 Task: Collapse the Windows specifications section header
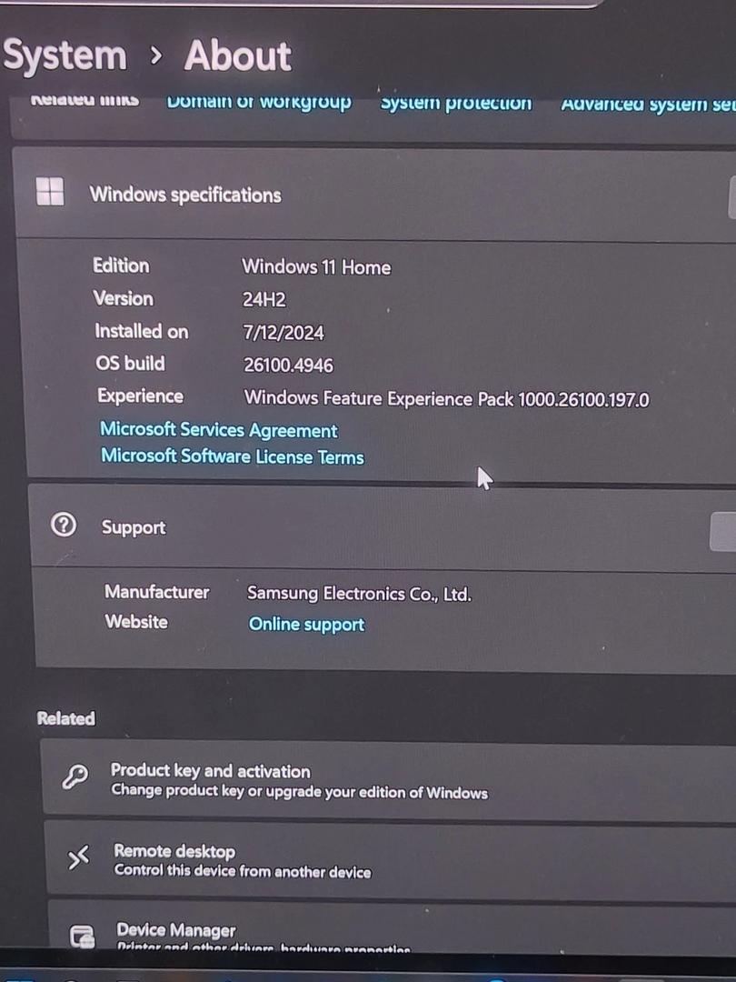point(374,195)
